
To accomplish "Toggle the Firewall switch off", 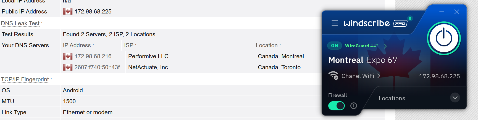I will [x=336, y=106].
